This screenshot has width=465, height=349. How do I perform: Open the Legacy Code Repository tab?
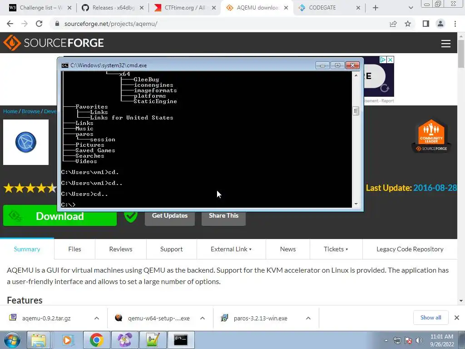point(410,249)
